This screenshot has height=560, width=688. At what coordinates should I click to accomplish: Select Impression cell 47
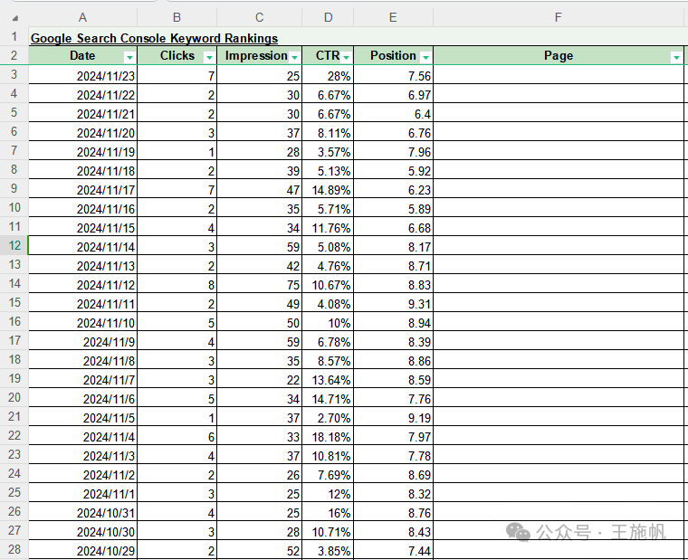[259, 190]
